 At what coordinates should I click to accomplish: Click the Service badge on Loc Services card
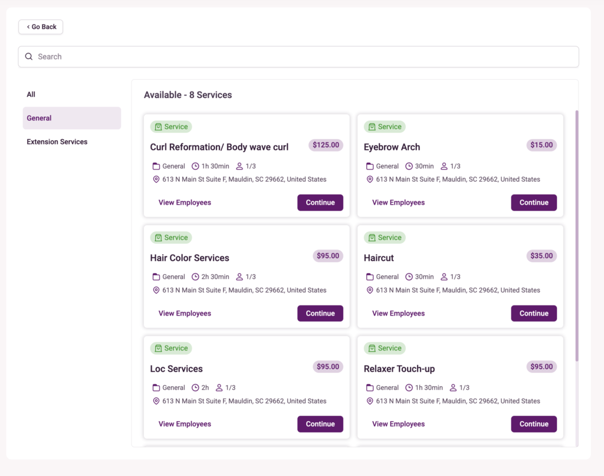(171, 349)
